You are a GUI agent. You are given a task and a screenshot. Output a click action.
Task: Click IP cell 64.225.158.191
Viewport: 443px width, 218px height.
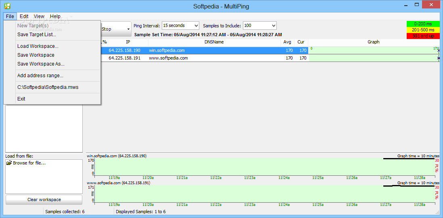pos(124,58)
